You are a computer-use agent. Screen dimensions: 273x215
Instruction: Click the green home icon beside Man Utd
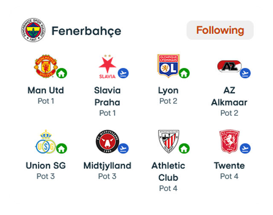coord(61,73)
